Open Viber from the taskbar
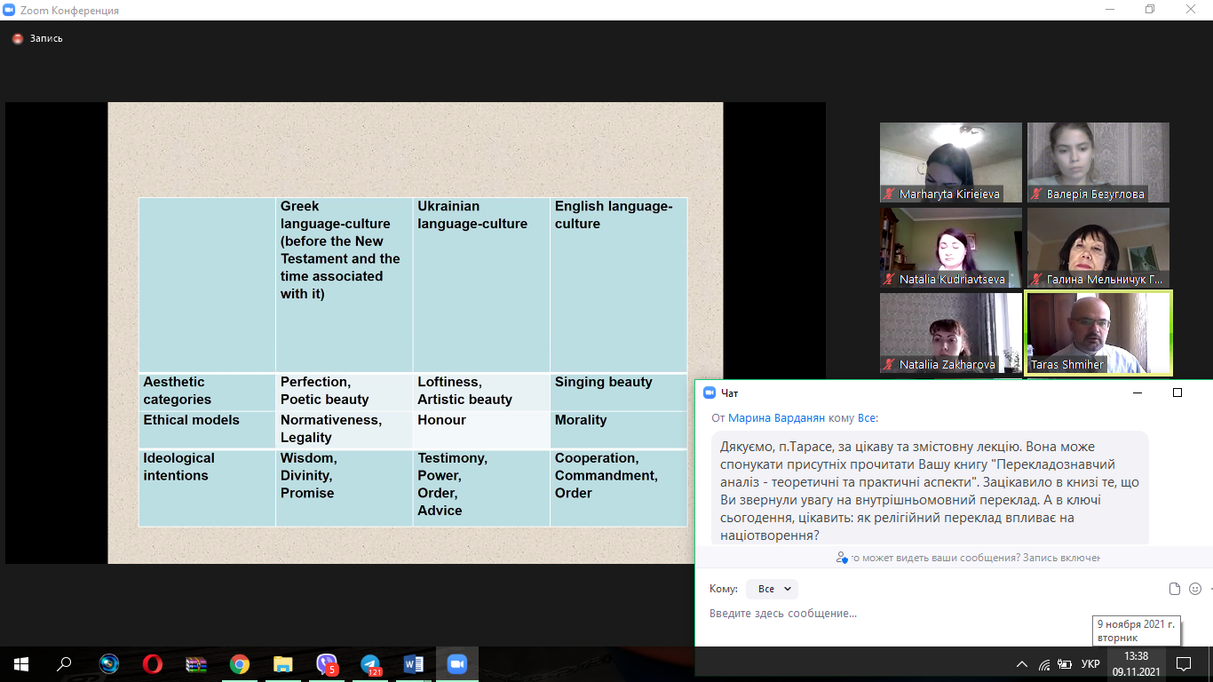 [327, 664]
